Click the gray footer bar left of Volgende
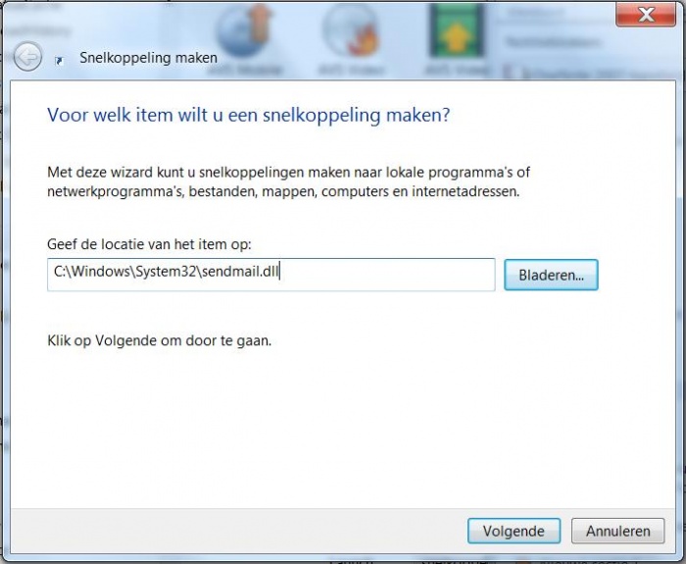This screenshot has height=564, width=686. point(236,532)
